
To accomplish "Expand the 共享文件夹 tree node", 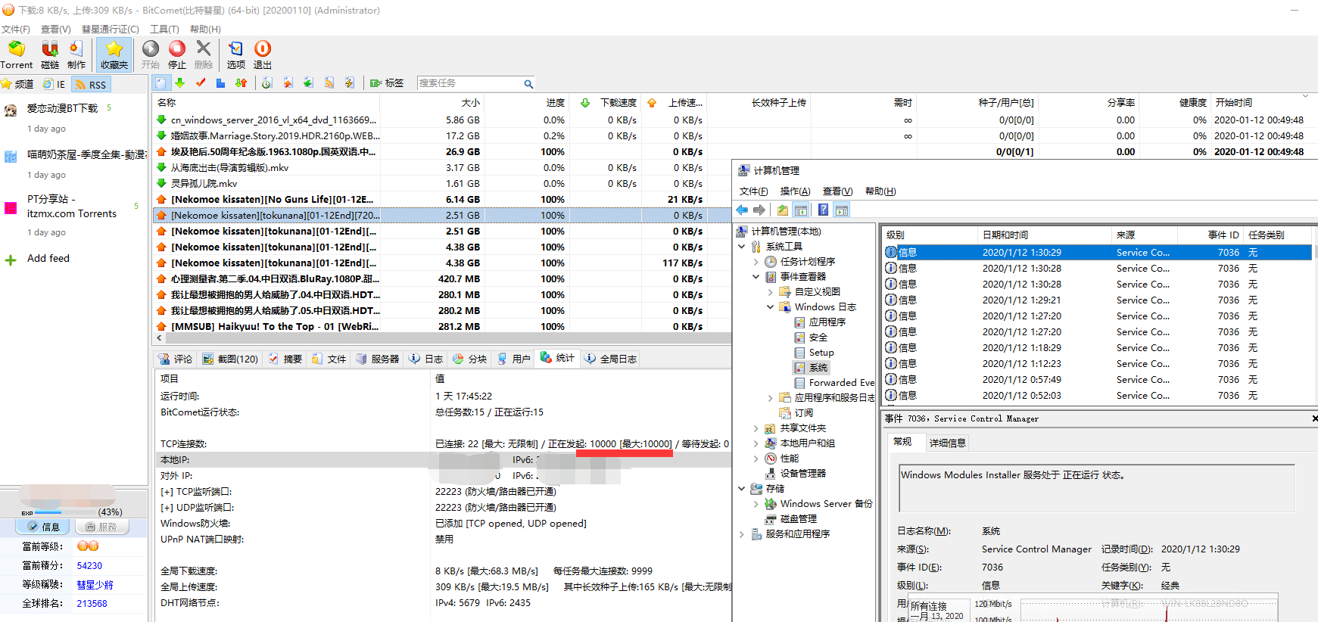I will [x=756, y=428].
